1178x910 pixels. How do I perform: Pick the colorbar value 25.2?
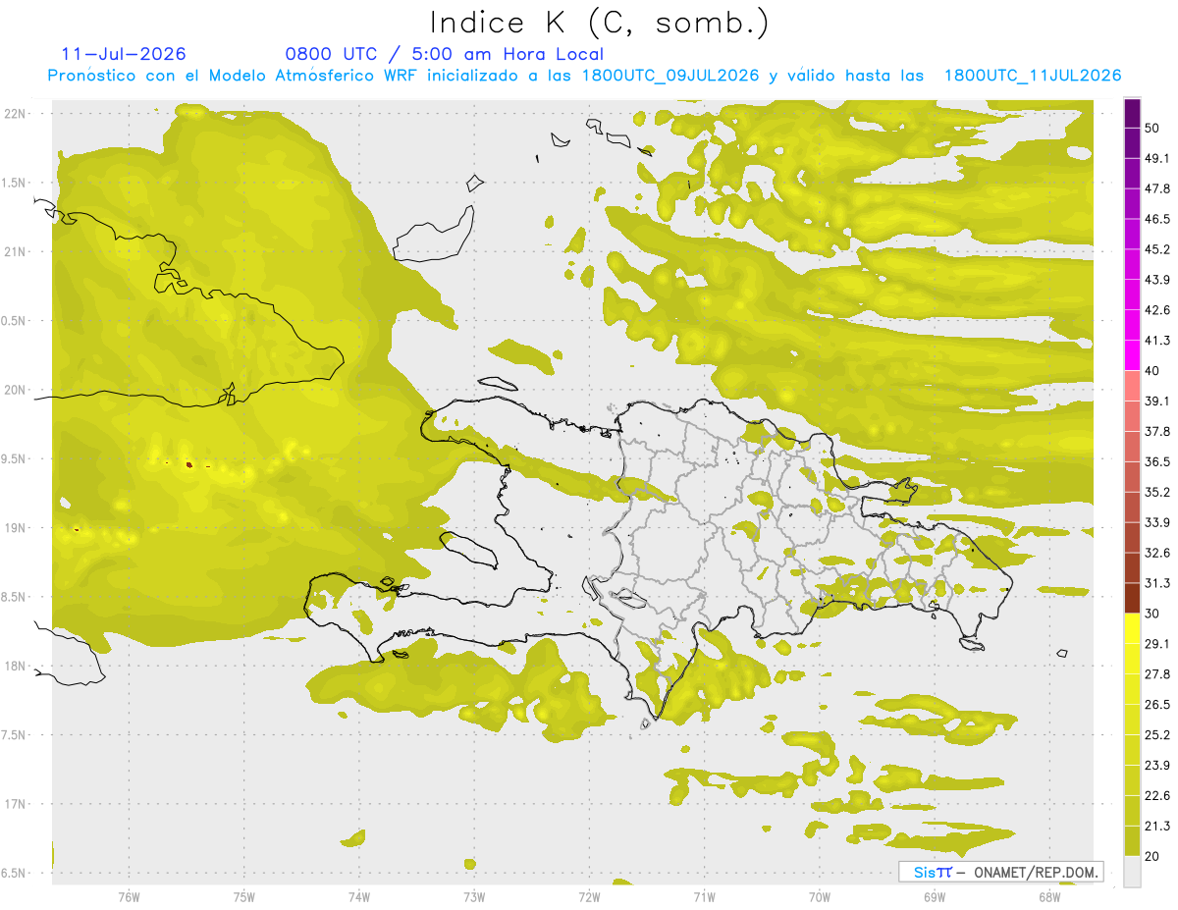point(1157,735)
